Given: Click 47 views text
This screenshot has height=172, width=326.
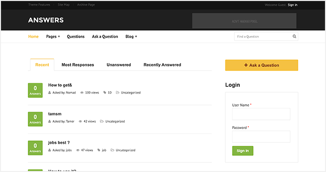Looking at the screenshot, I should point(87,150).
